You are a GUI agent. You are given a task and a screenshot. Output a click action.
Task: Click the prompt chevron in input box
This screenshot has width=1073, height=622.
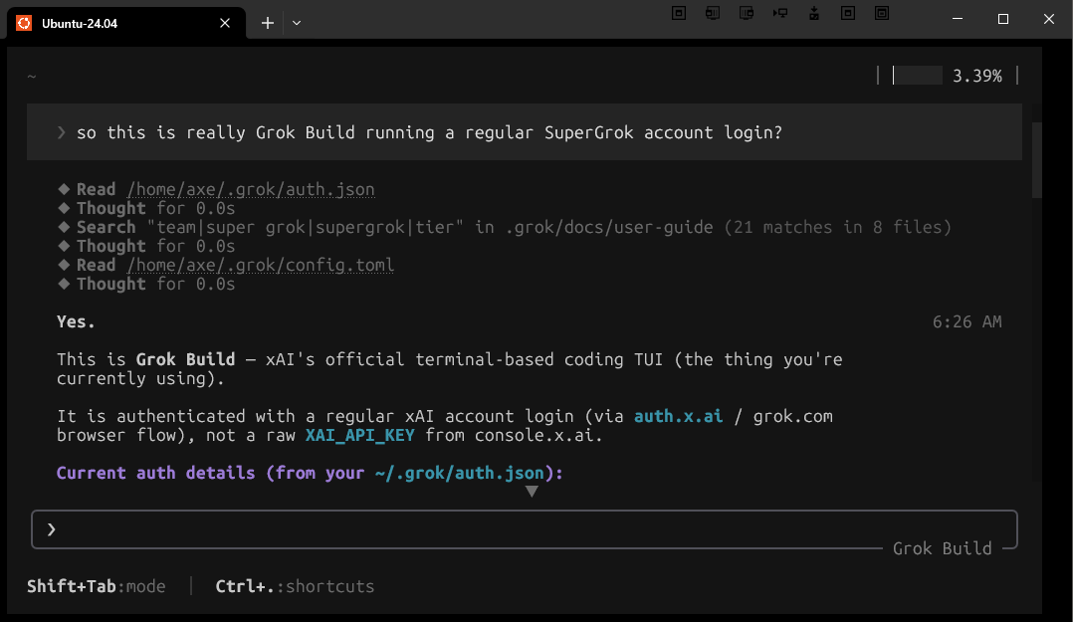tap(52, 529)
